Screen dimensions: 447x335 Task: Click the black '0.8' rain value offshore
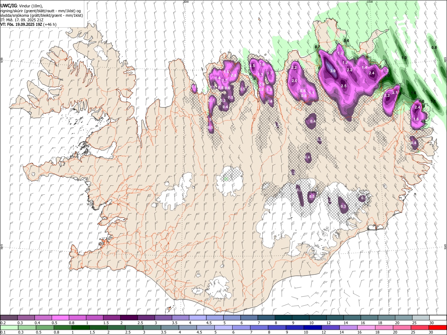(434, 47)
